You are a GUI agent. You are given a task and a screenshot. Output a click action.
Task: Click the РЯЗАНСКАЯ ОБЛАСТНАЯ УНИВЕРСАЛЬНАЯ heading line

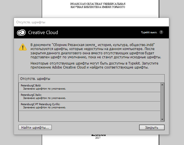pyautogui.click(x=98, y=4)
